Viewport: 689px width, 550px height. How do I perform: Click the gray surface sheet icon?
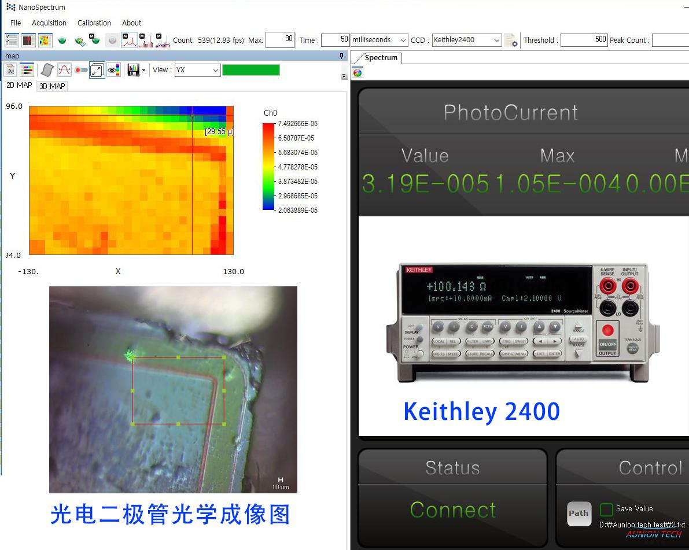tap(47, 70)
